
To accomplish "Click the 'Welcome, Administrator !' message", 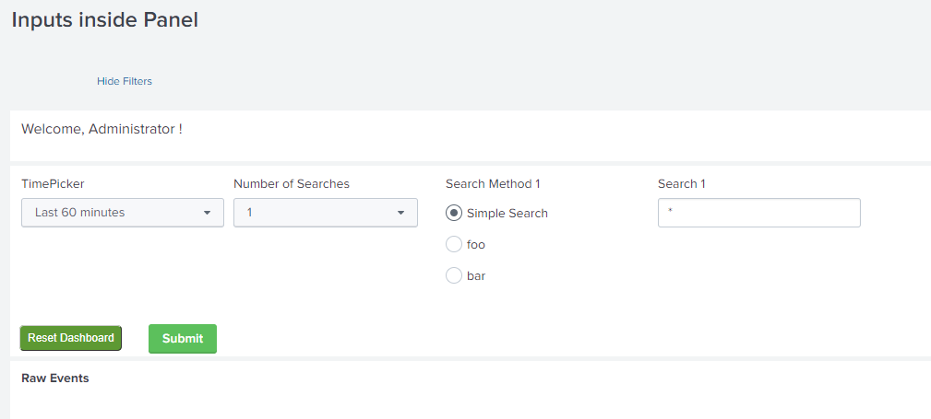I will point(101,129).
